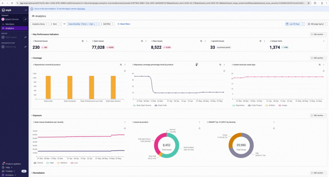Download the Assets trend per asset type chart
The image size is (329, 177).
click(324, 71)
